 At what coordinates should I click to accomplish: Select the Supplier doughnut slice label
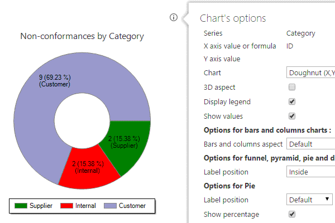124,142
